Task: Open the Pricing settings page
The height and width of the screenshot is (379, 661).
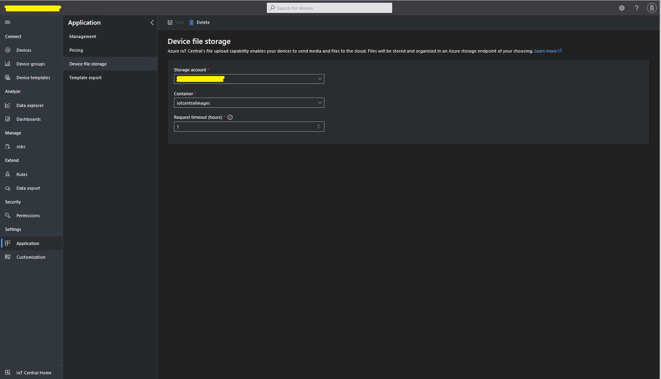Action: pyautogui.click(x=76, y=50)
